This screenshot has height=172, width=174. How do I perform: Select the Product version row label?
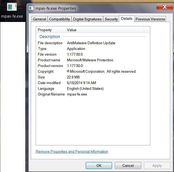(50, 66)
